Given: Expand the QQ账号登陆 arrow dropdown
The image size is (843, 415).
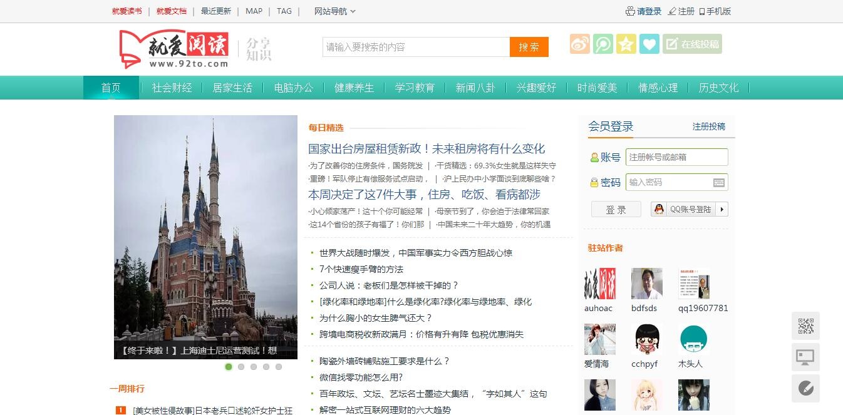Looking at the screenshot, I should point(722,209).
